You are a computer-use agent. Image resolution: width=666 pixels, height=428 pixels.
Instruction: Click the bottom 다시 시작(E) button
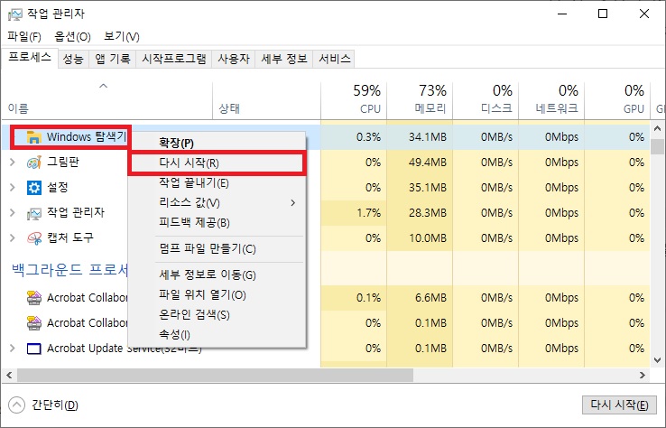tap(619, 405)
